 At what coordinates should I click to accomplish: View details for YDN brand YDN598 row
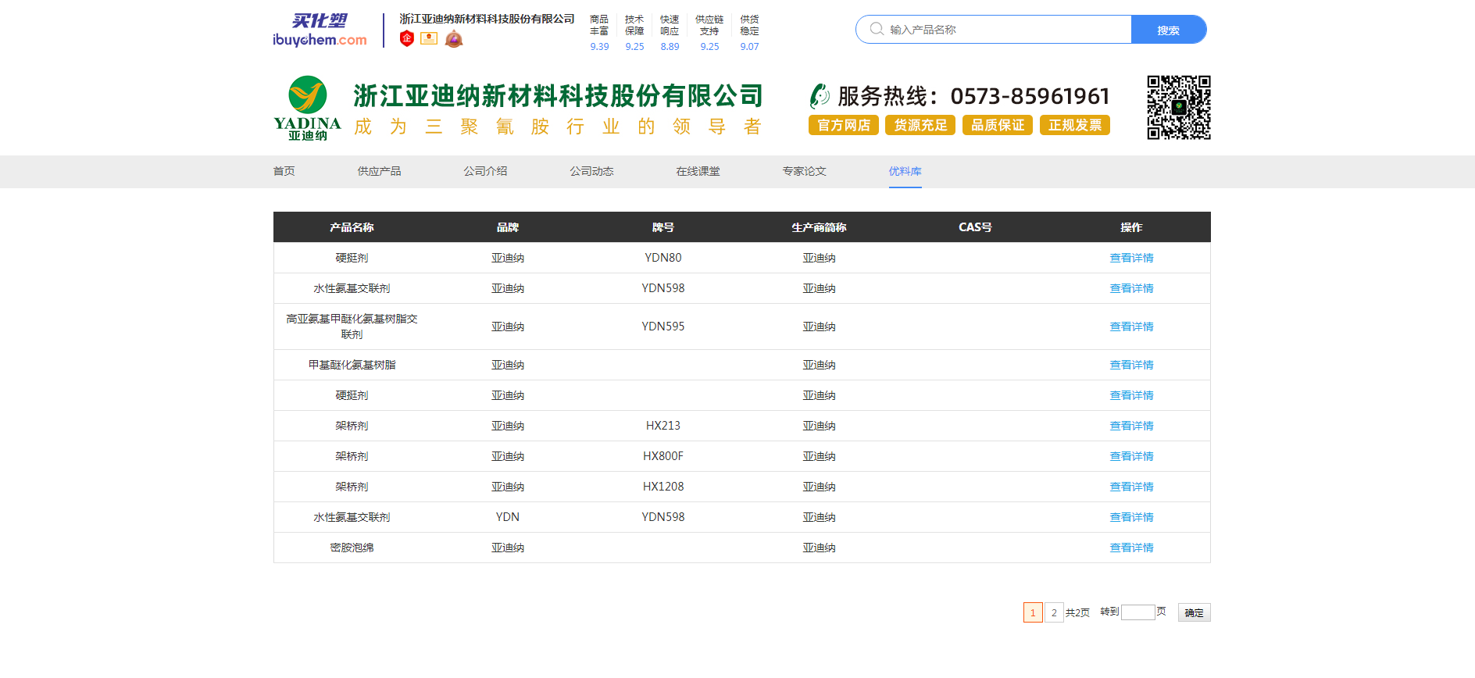tap(1132, 517)
